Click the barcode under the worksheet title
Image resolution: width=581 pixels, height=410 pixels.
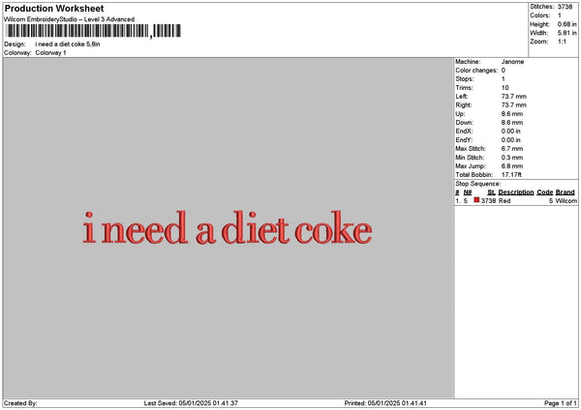point(93,31)
